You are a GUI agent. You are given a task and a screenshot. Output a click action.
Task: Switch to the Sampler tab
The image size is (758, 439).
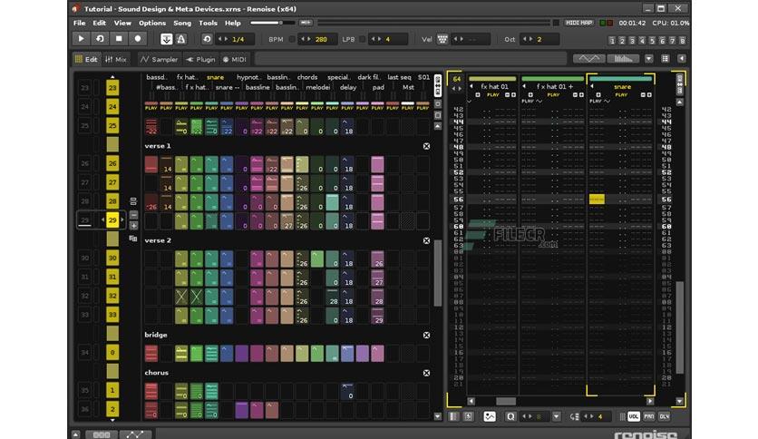tap(159, 59)
